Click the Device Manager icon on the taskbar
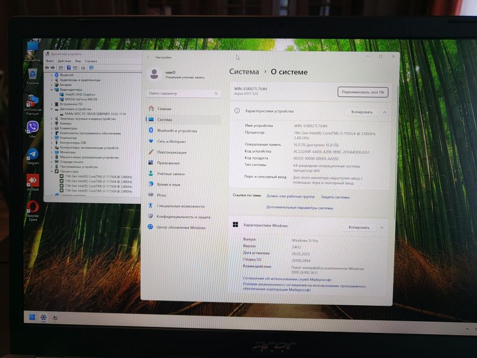477x358 pixels. 55,318
